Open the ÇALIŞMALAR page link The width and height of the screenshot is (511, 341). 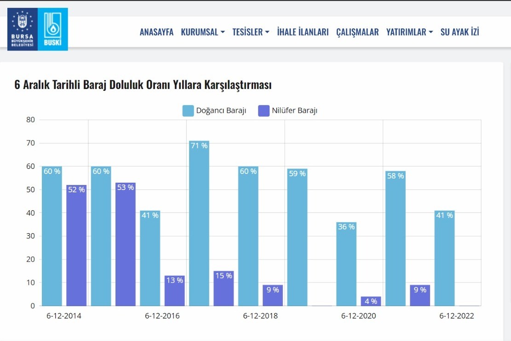357,32
